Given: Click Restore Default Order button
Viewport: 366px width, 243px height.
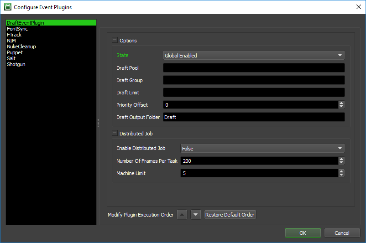Looking at the screenshot, I should [230, 215].
